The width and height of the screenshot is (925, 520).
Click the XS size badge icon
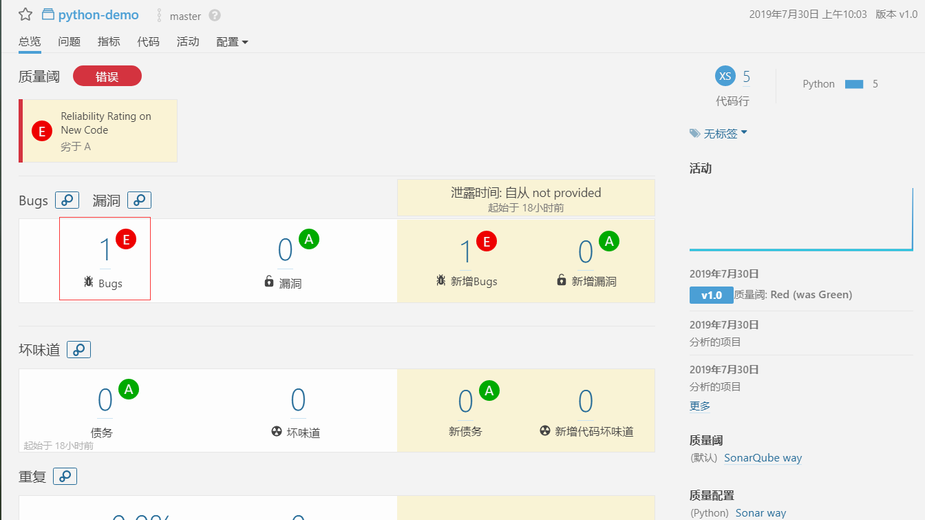[725, 76]
